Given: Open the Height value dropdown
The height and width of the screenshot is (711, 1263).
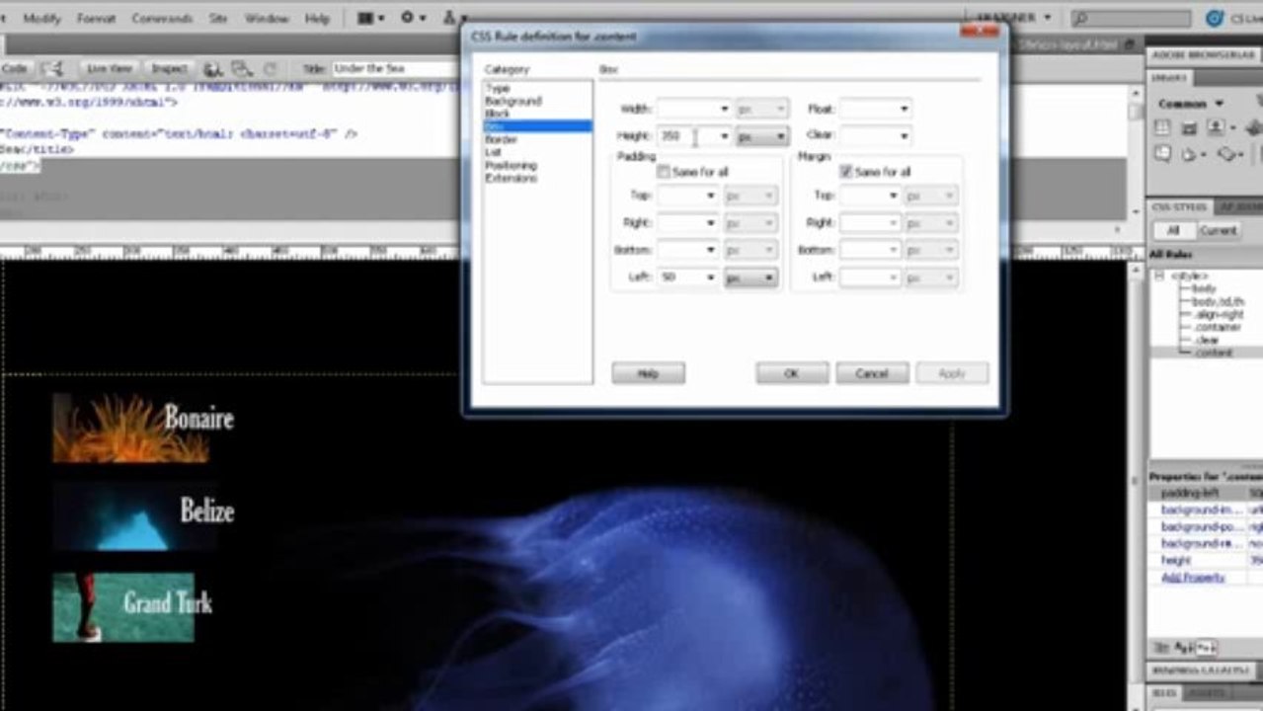Looking at the screenshot, I should [x=724, y=136].
